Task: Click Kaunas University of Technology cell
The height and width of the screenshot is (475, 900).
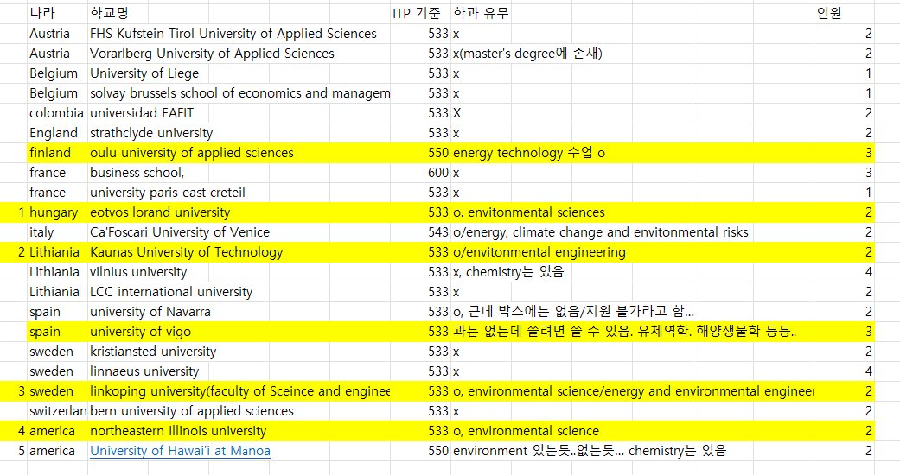Action: point(187,252)
